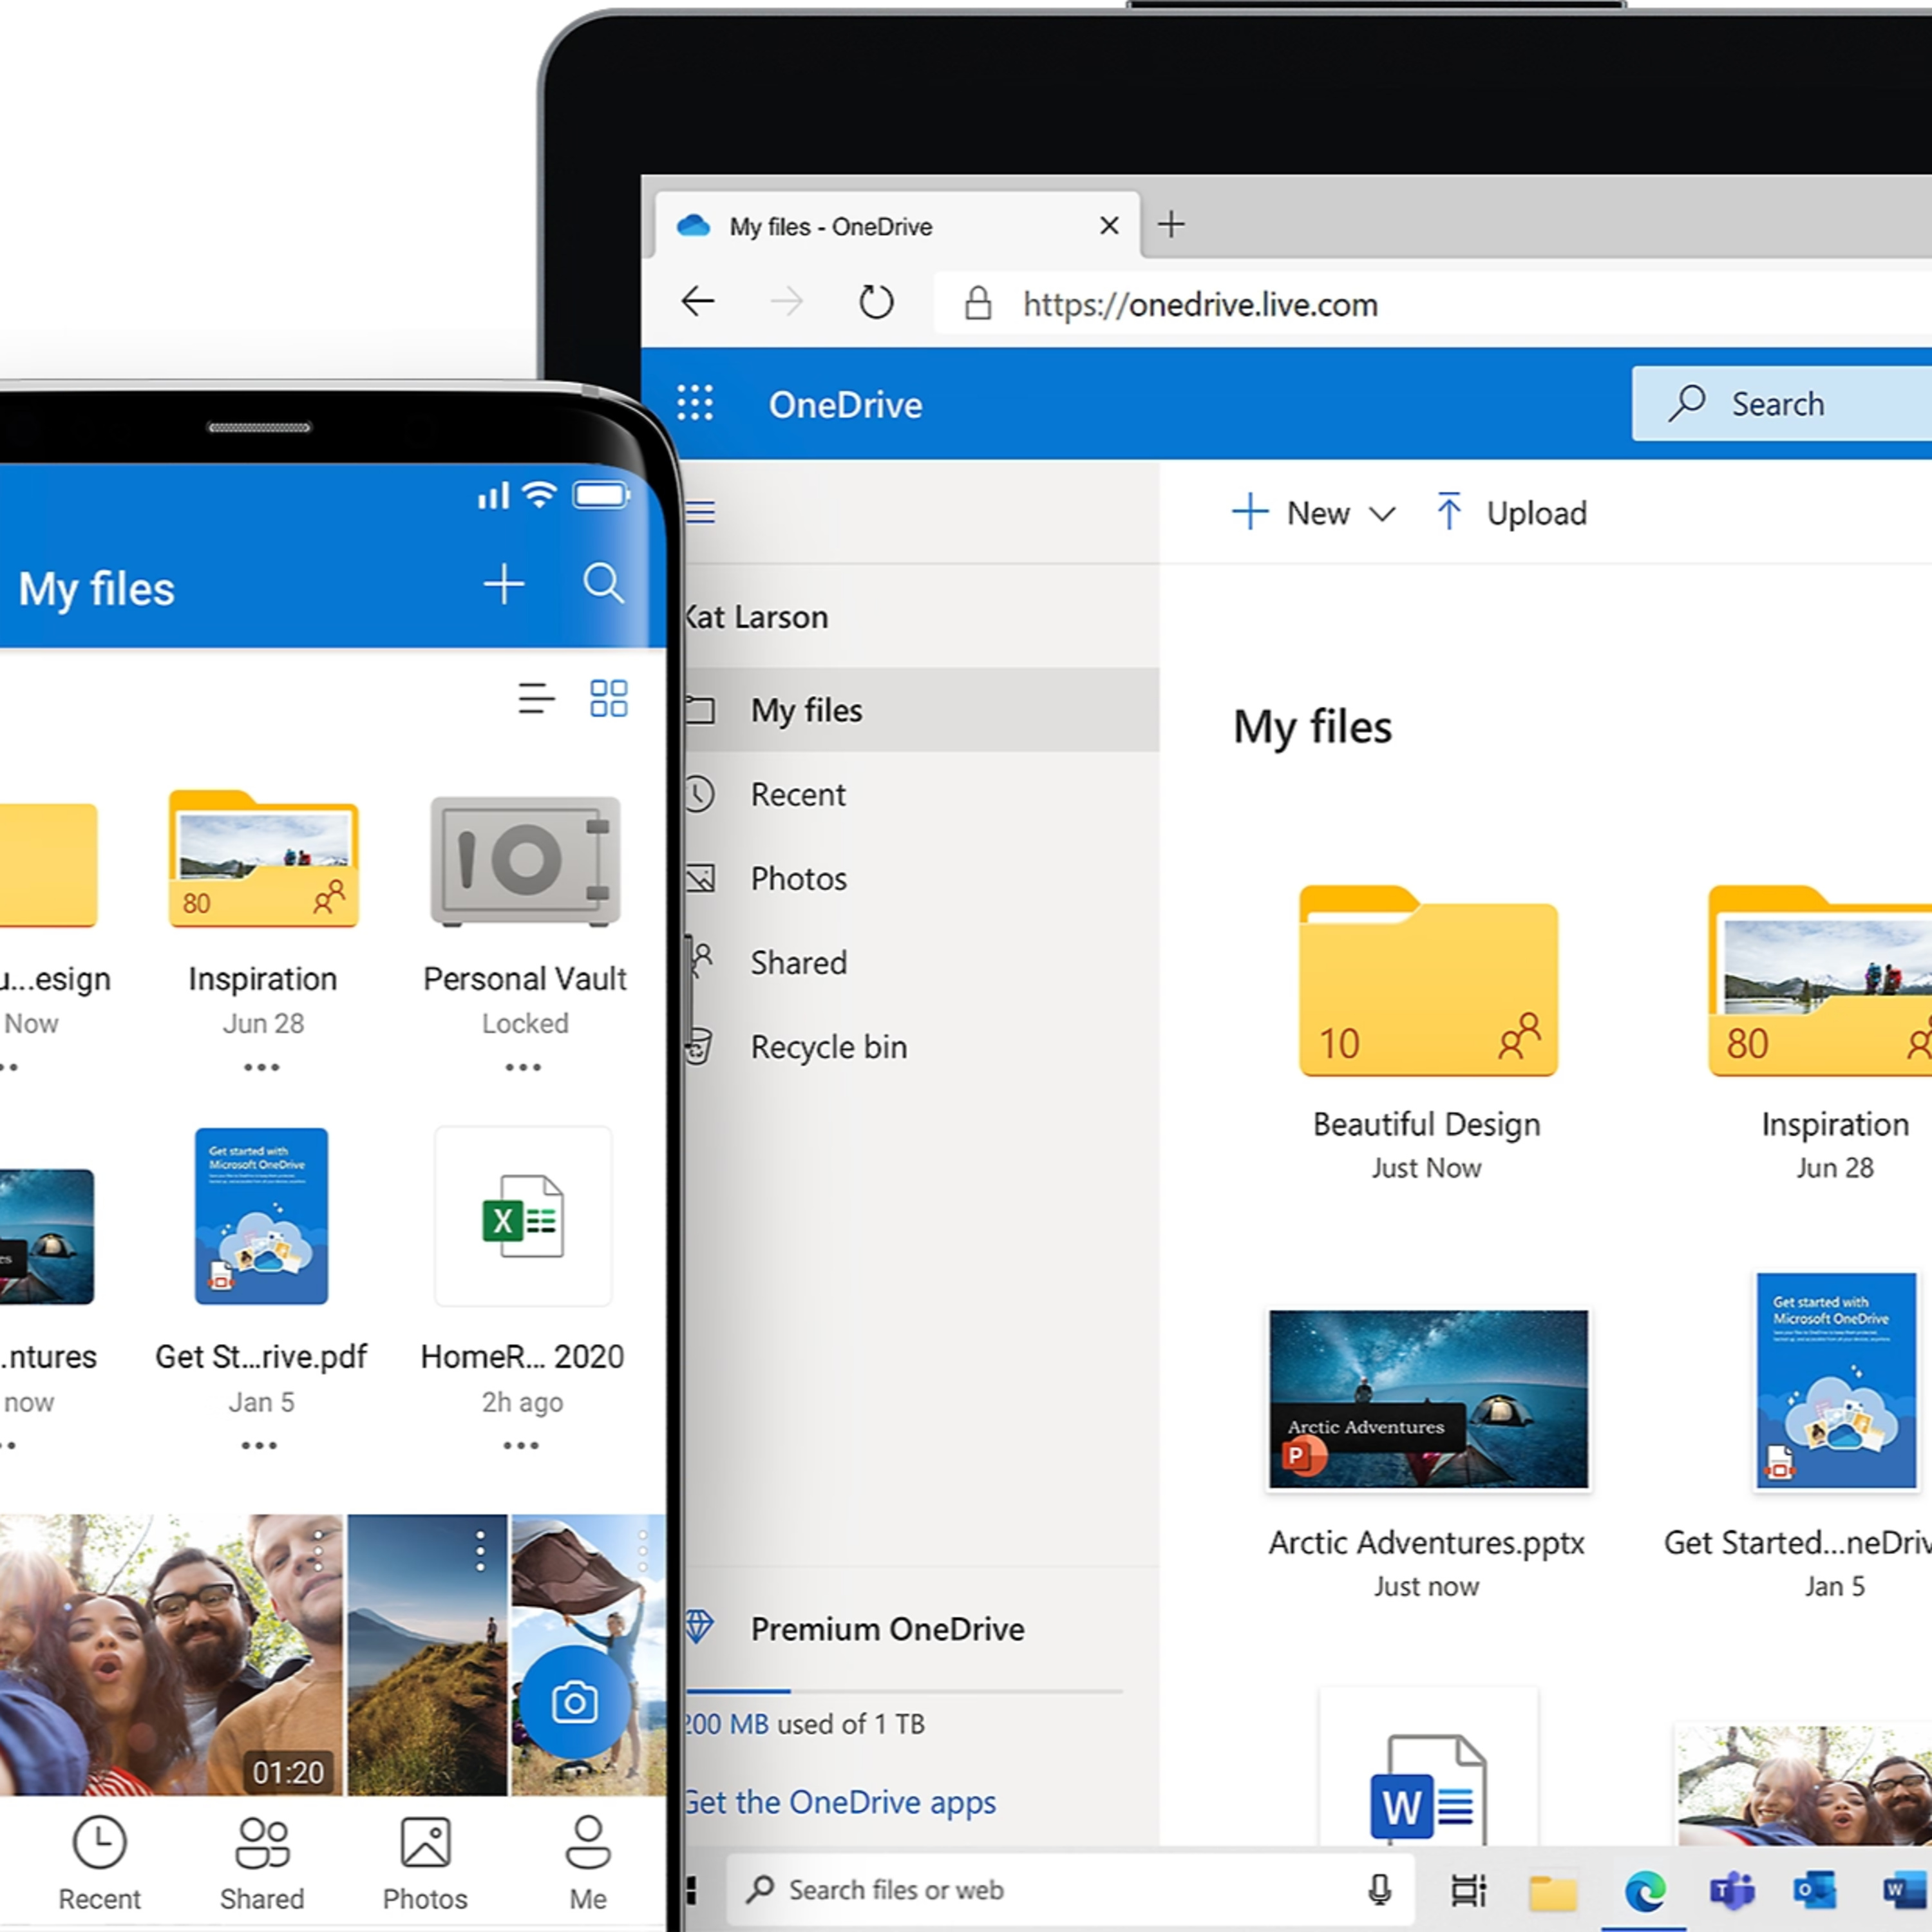The image size is (1932, 1932).
Task: Open the Arctic Adventures.pptx thumbnail
Action: coord(1427,1398)
